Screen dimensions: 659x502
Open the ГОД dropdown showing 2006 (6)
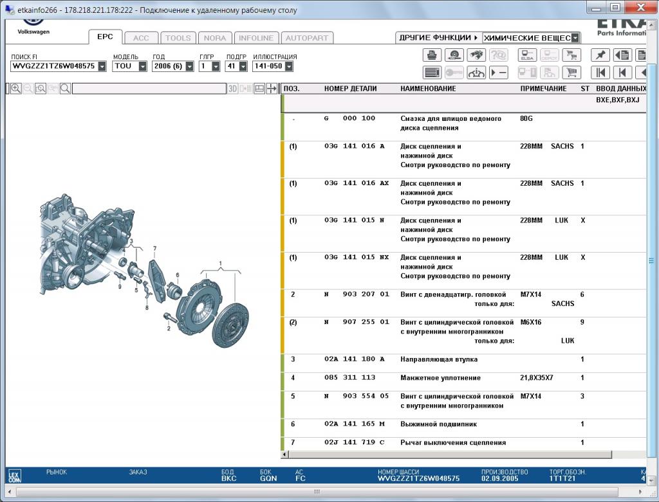coord(190,66)
